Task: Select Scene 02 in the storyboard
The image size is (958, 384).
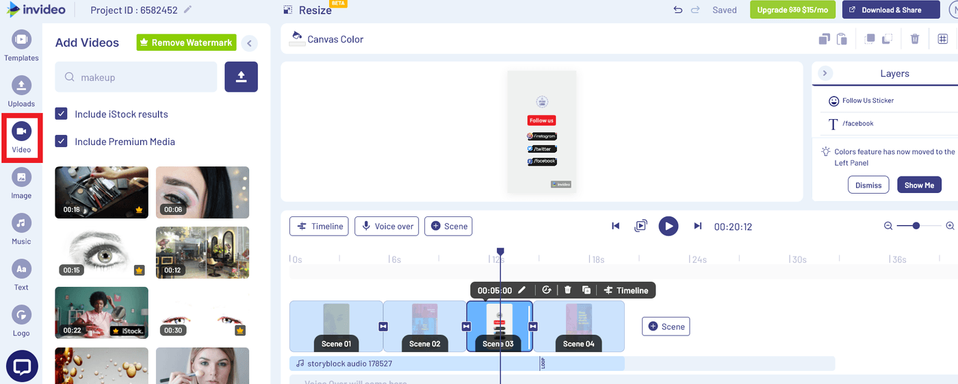Action: point(425,327)
